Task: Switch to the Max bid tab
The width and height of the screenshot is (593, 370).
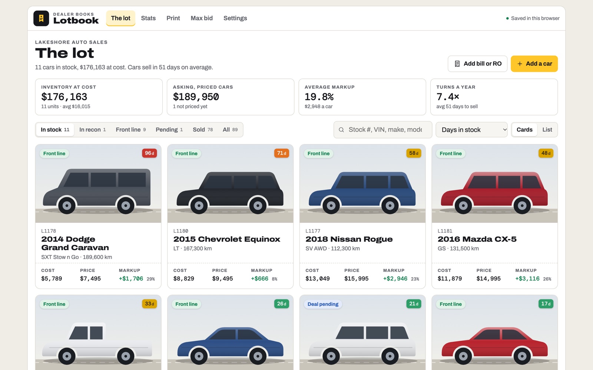Action: tap(202, 18)
